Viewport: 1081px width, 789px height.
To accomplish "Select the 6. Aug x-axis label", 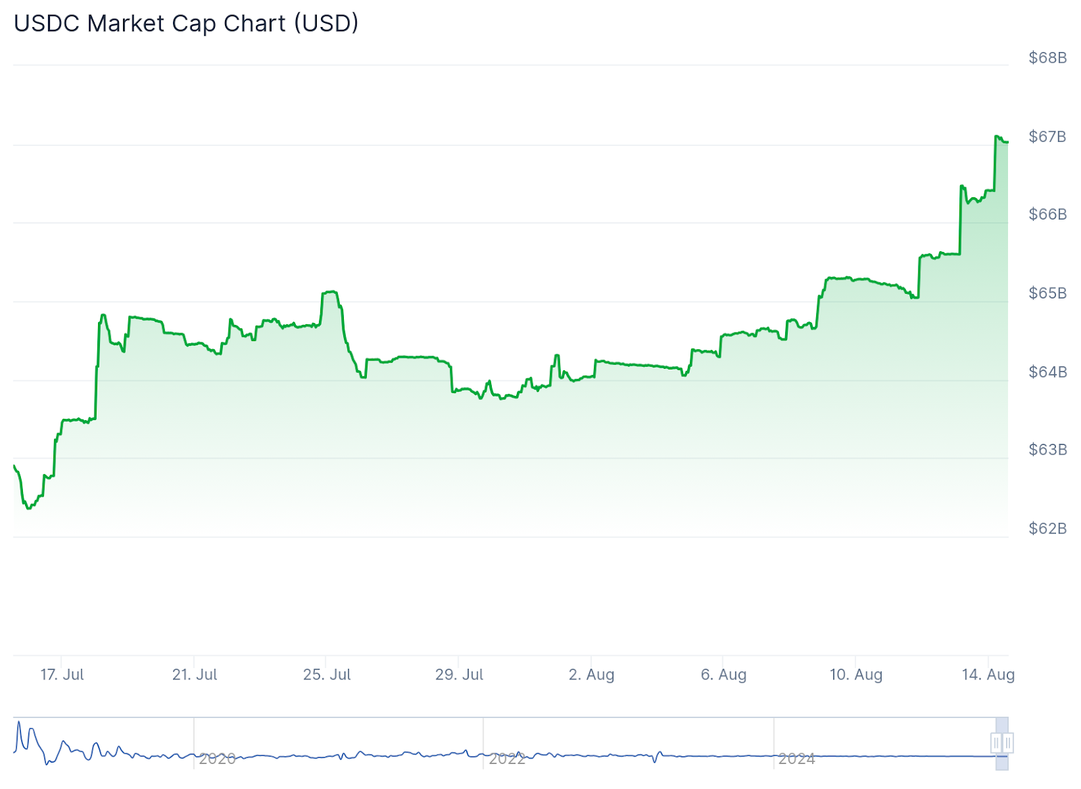I will point(724,674).
